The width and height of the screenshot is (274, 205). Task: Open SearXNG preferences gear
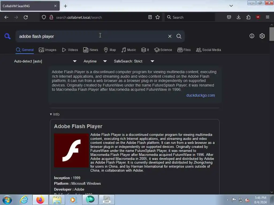pos(262,36)
